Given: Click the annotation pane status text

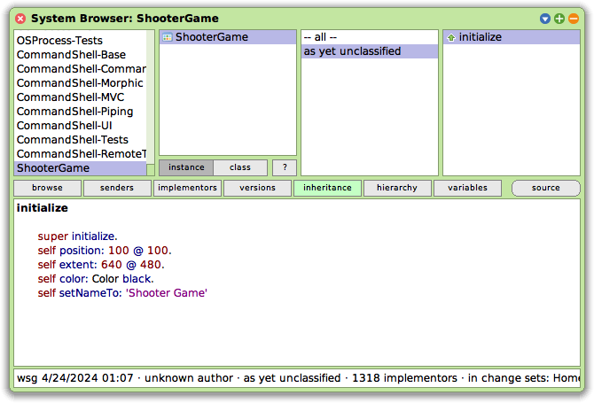Looking at the screenshot, I should point(297,378).
